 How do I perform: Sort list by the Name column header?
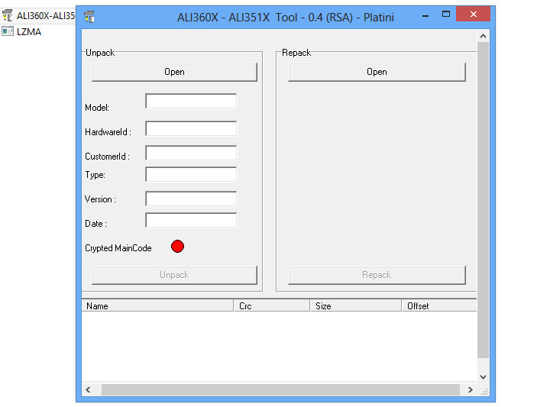coord(157,305)
